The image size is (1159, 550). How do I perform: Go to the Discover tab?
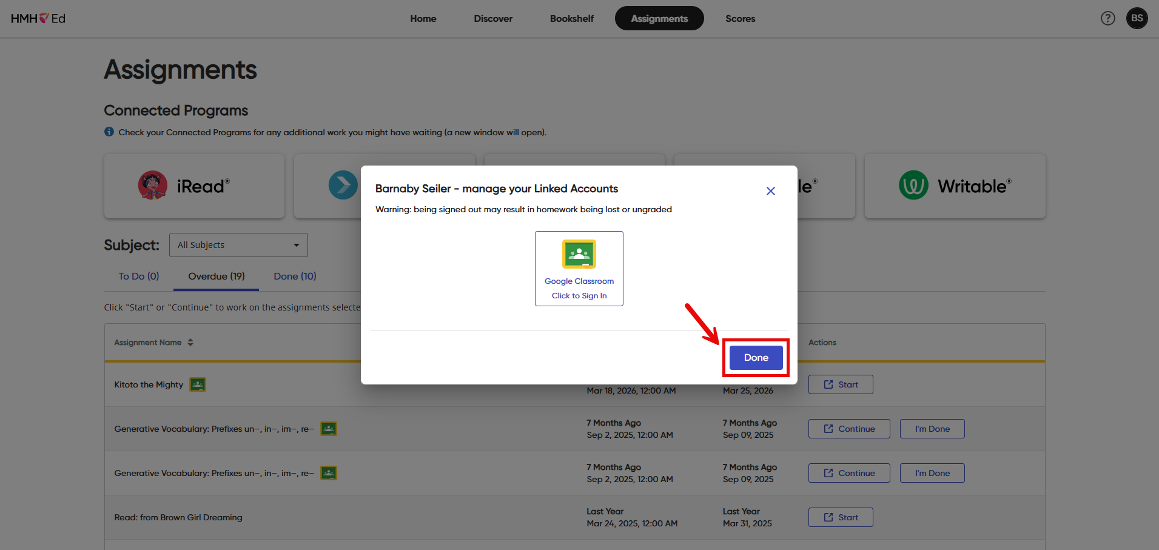[493, 18]
